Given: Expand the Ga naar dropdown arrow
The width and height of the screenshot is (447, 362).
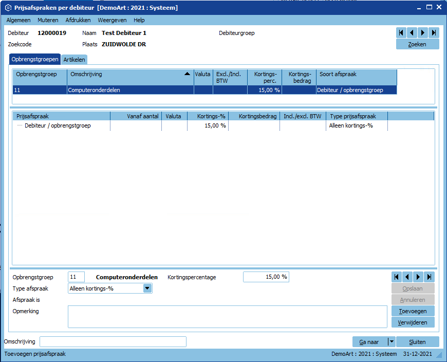Looking at the screenshot, I should (391, 342).
